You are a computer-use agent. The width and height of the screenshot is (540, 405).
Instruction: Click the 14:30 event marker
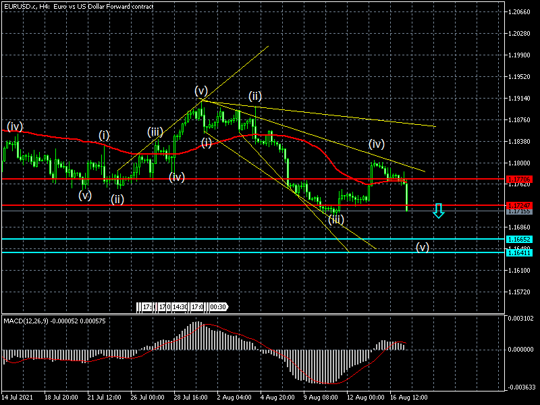(180, 306)
